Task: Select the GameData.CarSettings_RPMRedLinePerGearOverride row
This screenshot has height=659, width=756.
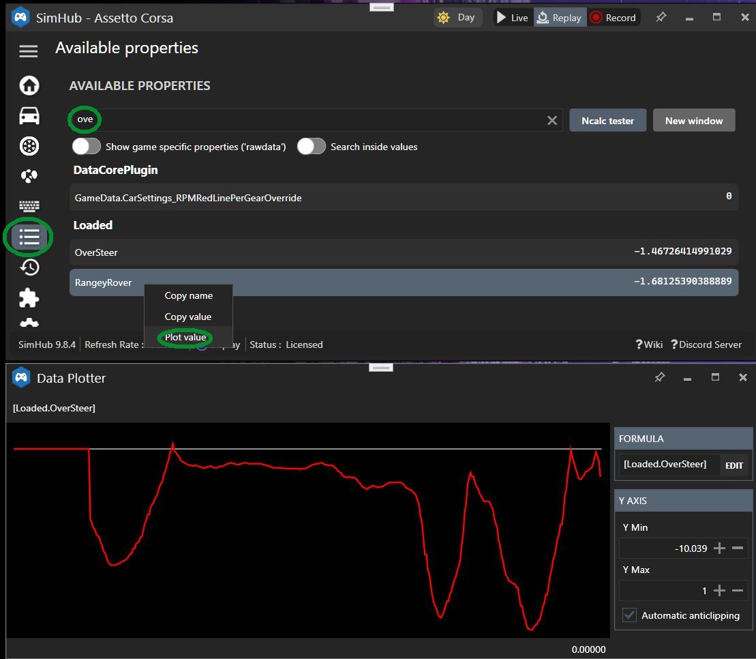Action: click(404, 197)
